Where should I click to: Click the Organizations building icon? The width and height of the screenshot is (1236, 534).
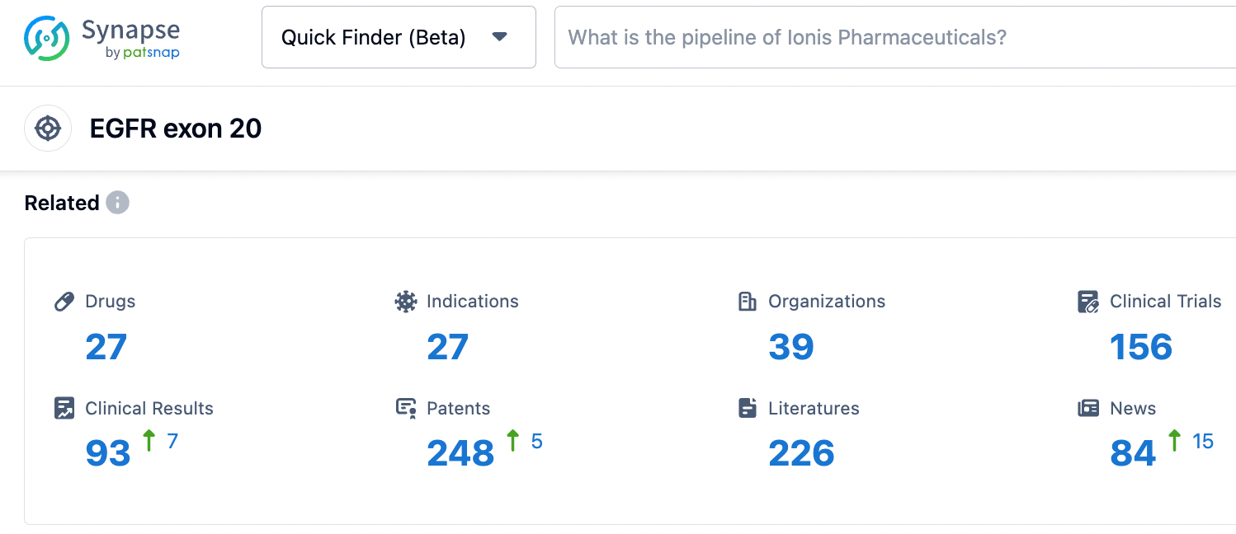point(748,302)
